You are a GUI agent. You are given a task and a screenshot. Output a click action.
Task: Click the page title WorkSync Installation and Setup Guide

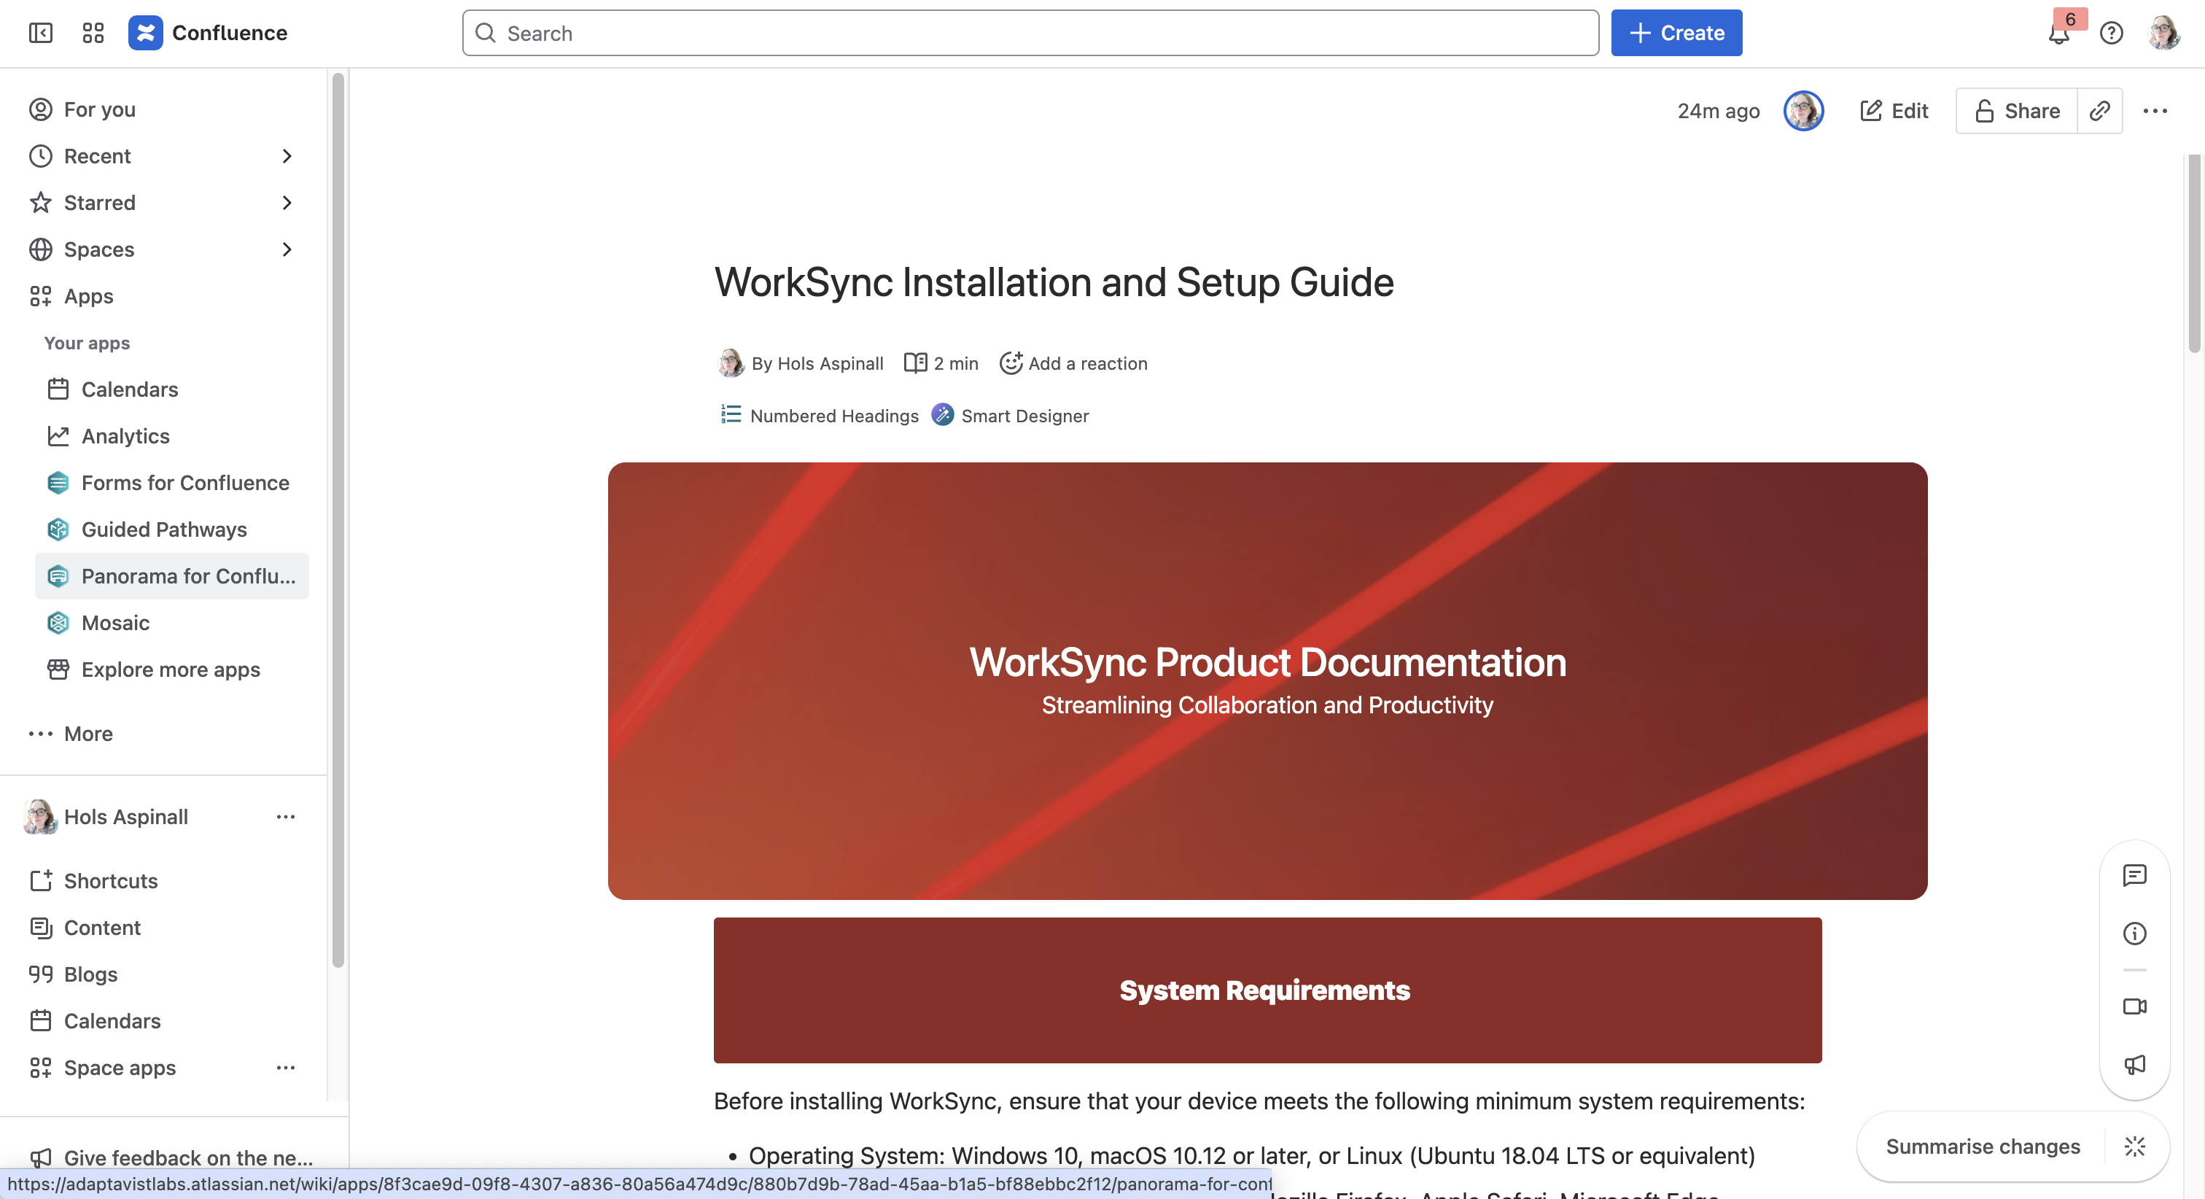1054,282
